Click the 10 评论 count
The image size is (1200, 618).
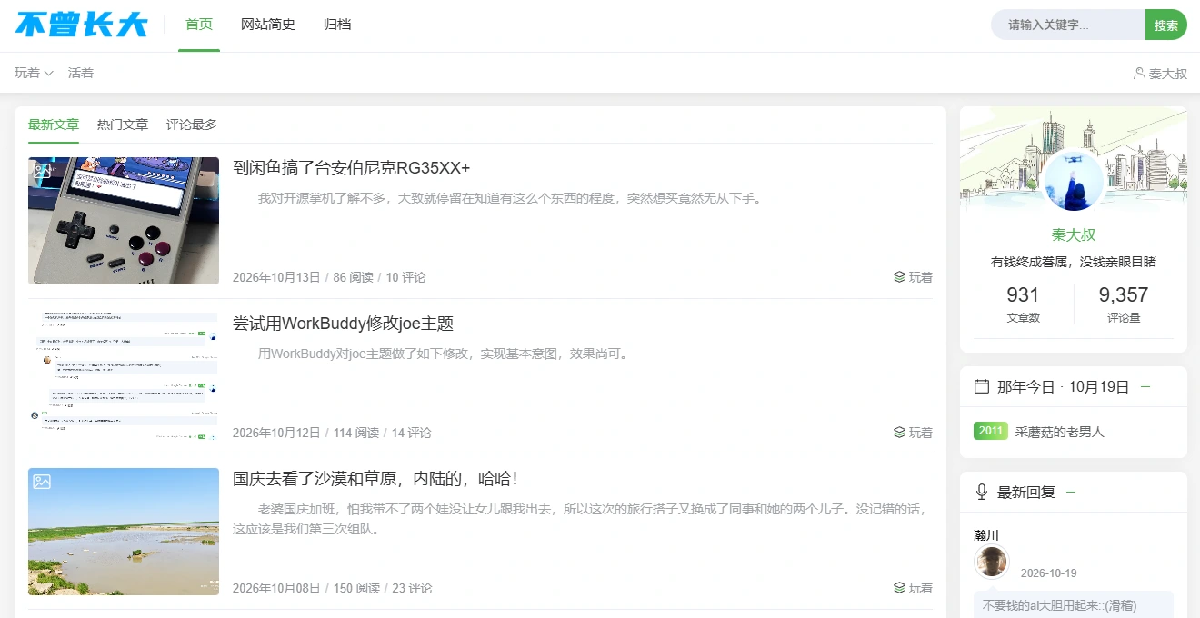click(x=405, y=277)
